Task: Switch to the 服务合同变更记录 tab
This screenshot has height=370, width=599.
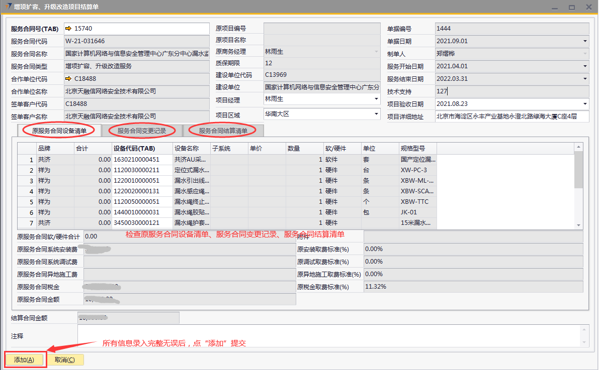Action: click(142, 131)
